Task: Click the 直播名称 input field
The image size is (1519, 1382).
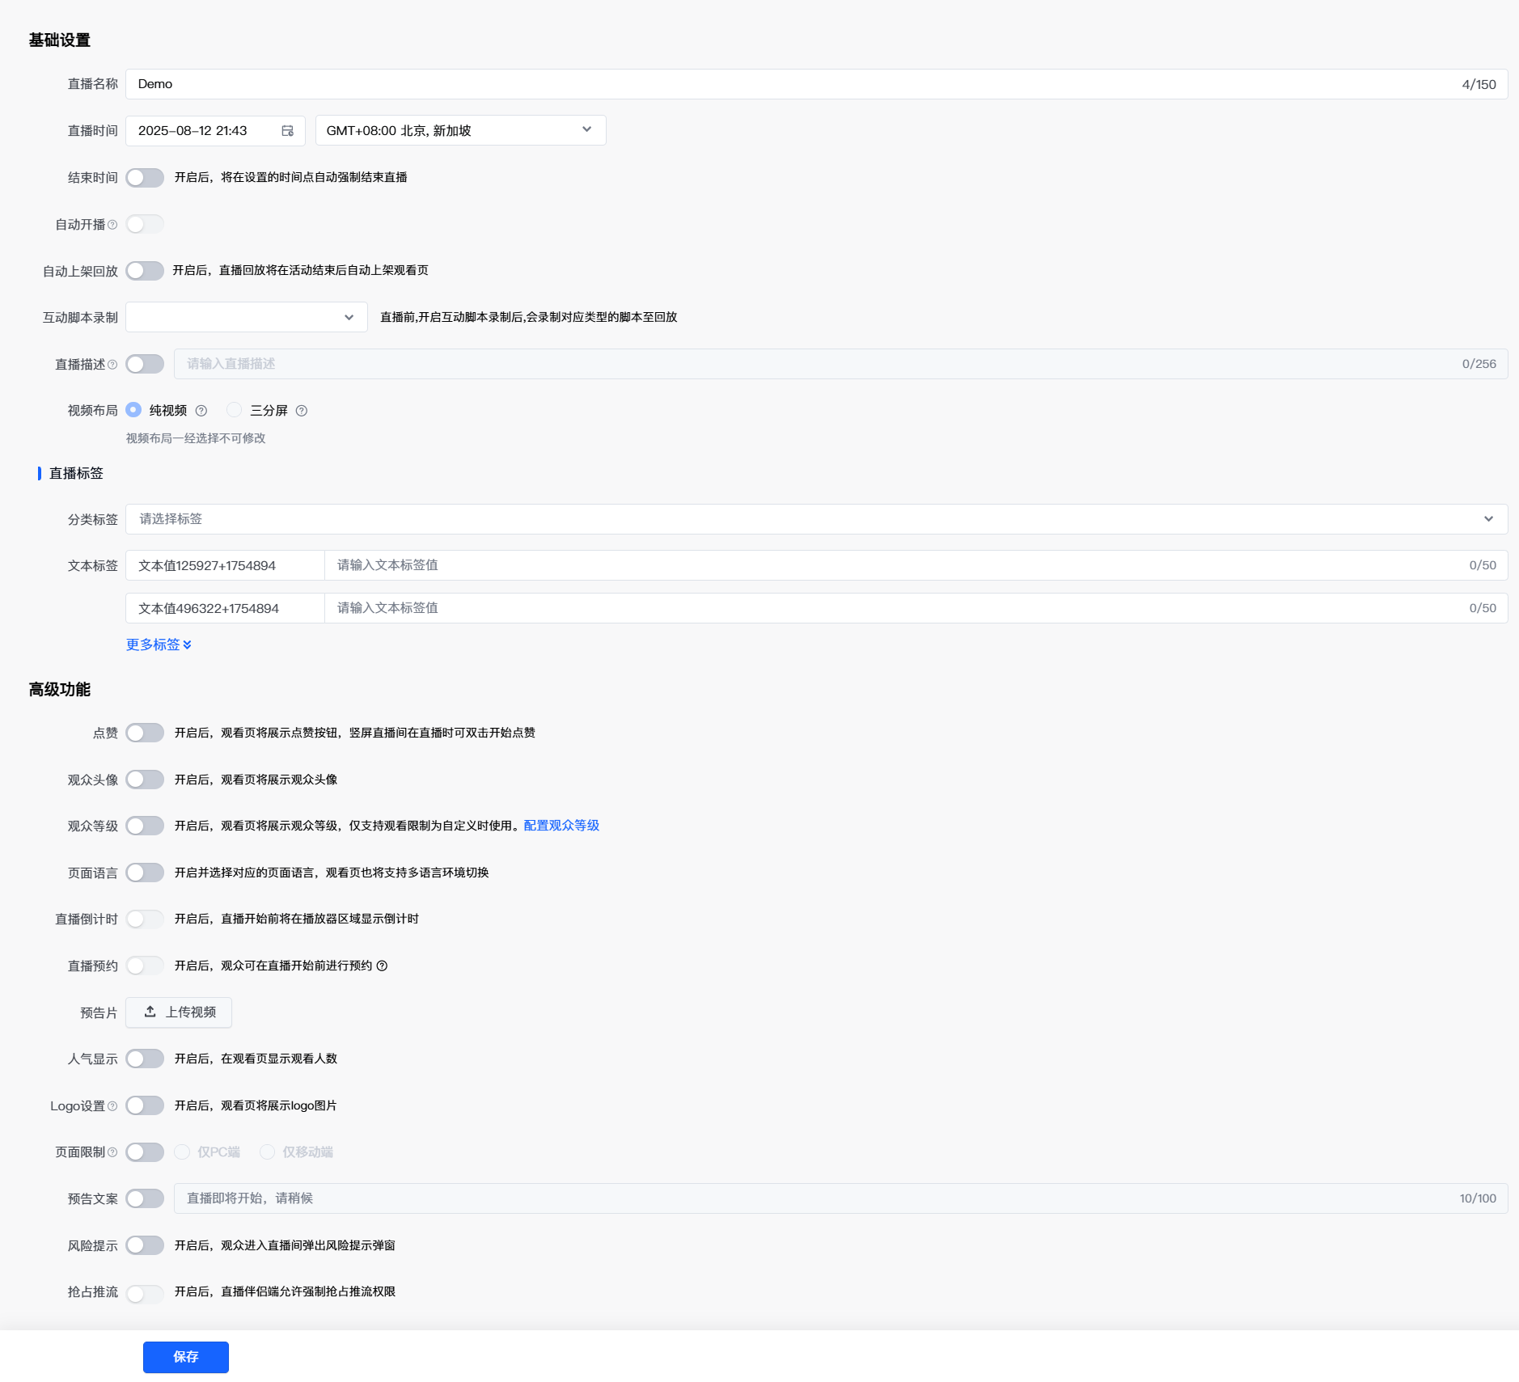Action: click(793, 84)
